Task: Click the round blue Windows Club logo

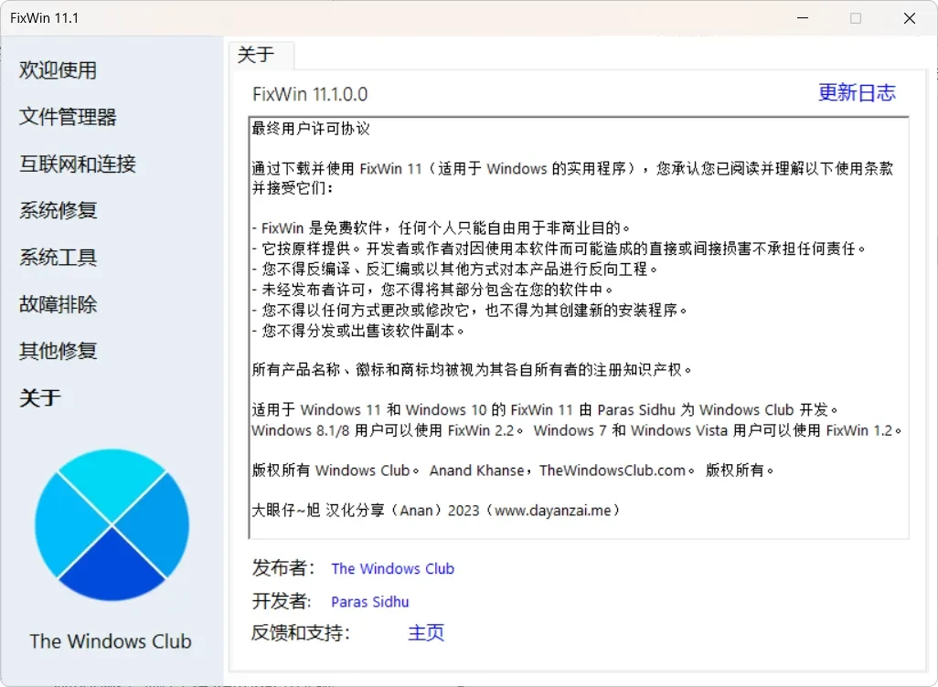Action: (112, 525)
